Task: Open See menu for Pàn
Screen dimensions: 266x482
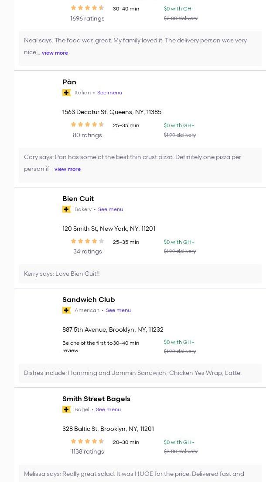Action: (109, 93)
